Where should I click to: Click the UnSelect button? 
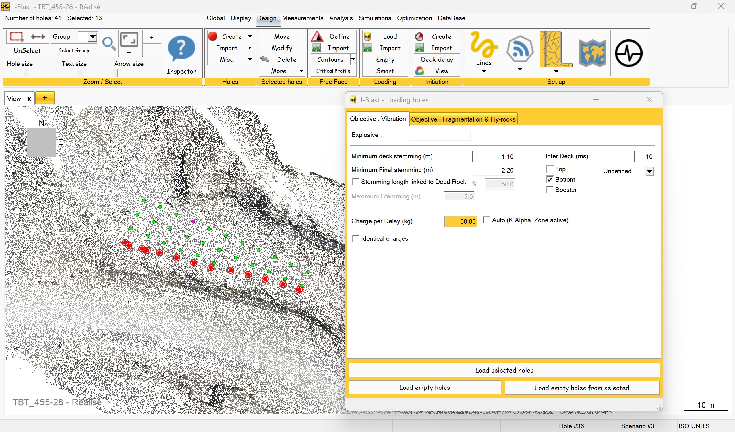(27, 51)
